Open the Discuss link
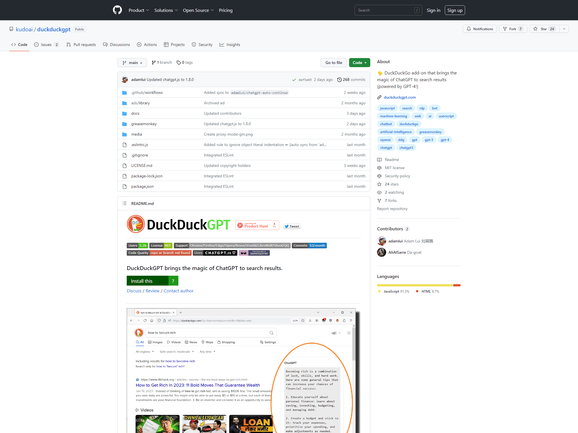Screen dimensions: 578x433 coord(134,291)
